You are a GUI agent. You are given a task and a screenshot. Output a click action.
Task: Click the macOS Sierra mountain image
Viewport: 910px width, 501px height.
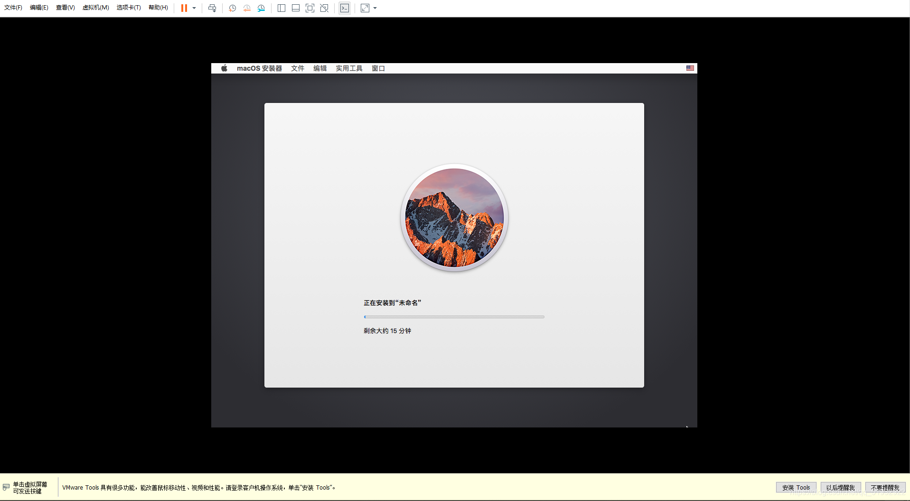pos(454,218)
